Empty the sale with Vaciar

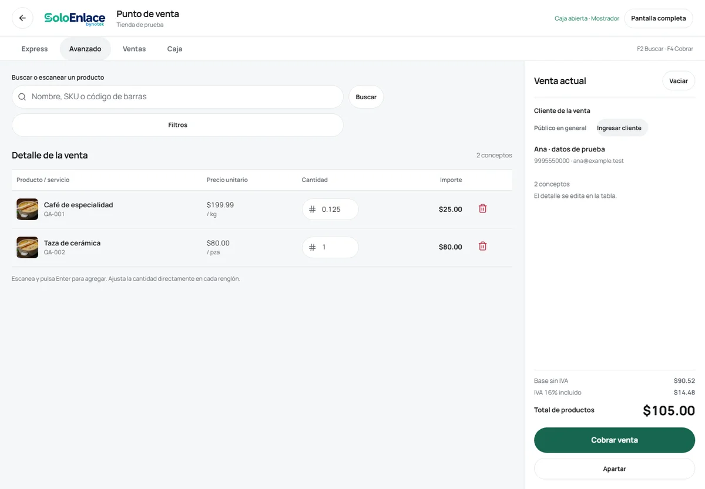pos(679,81)
